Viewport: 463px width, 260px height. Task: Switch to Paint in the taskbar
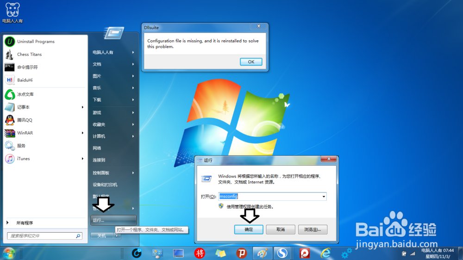coord(262,253)
